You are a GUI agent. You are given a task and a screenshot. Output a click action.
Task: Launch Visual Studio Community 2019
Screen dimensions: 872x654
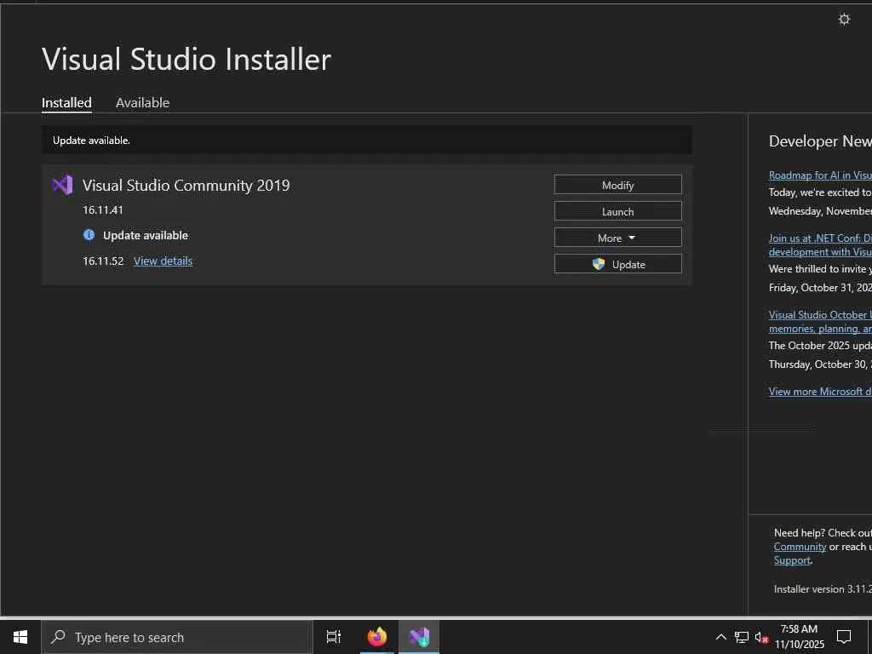click(x=618, y=211)
